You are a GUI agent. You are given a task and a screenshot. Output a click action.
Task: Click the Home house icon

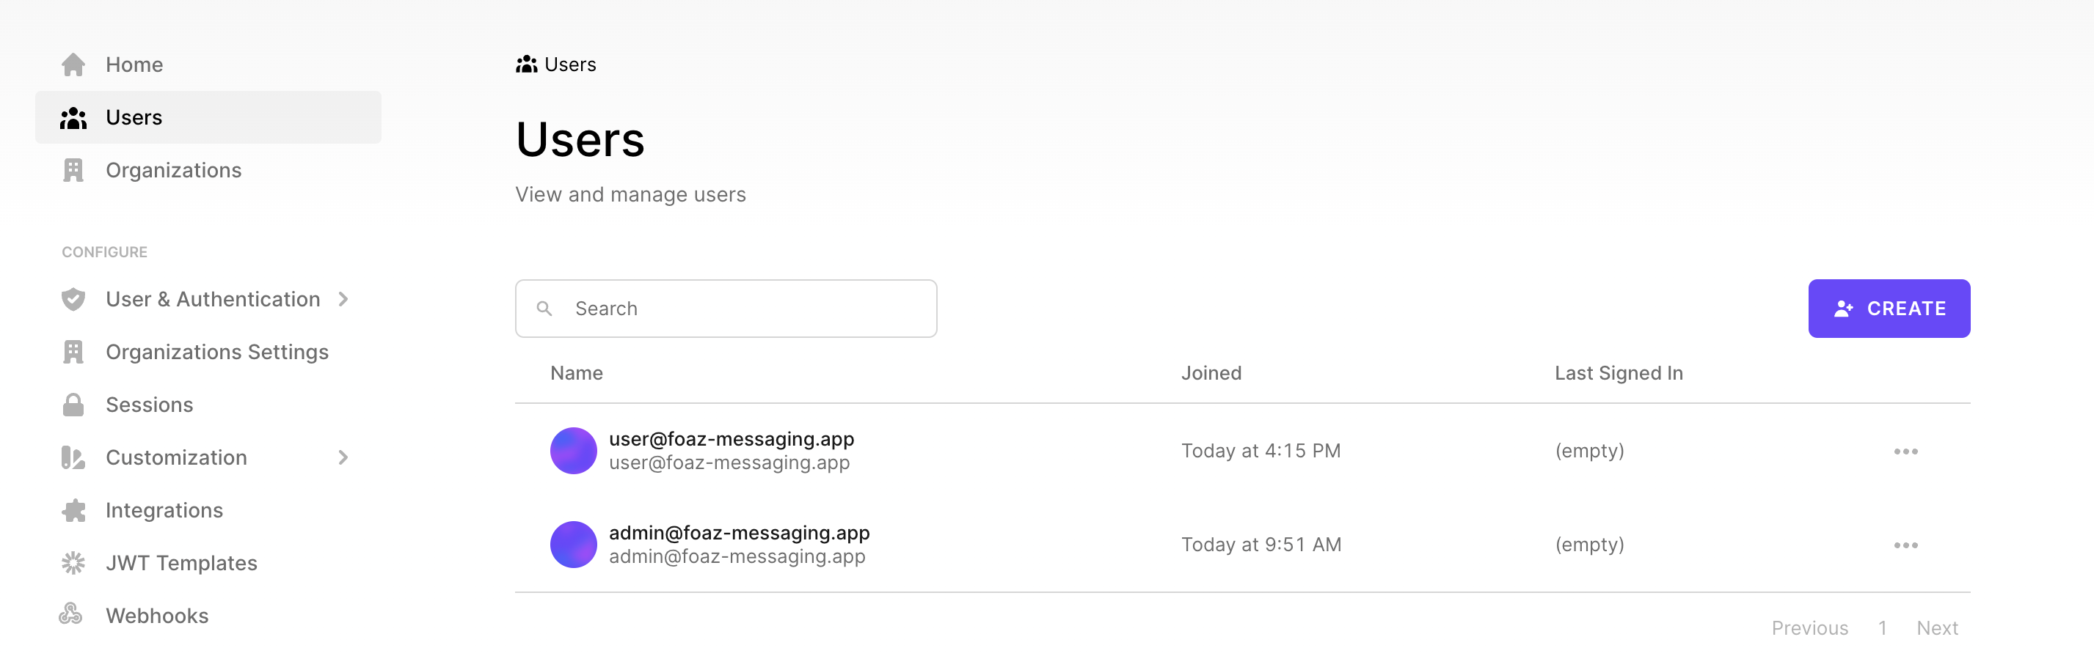[x=73, y=65]
